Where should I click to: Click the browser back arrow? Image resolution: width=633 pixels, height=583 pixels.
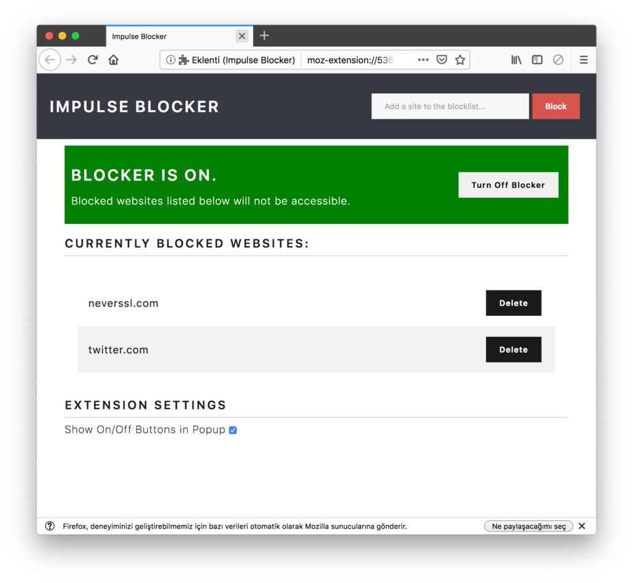pyautogui.click(x=49, y=60)
